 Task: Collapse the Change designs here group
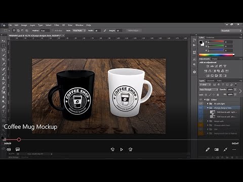click(x=208, y=108)
